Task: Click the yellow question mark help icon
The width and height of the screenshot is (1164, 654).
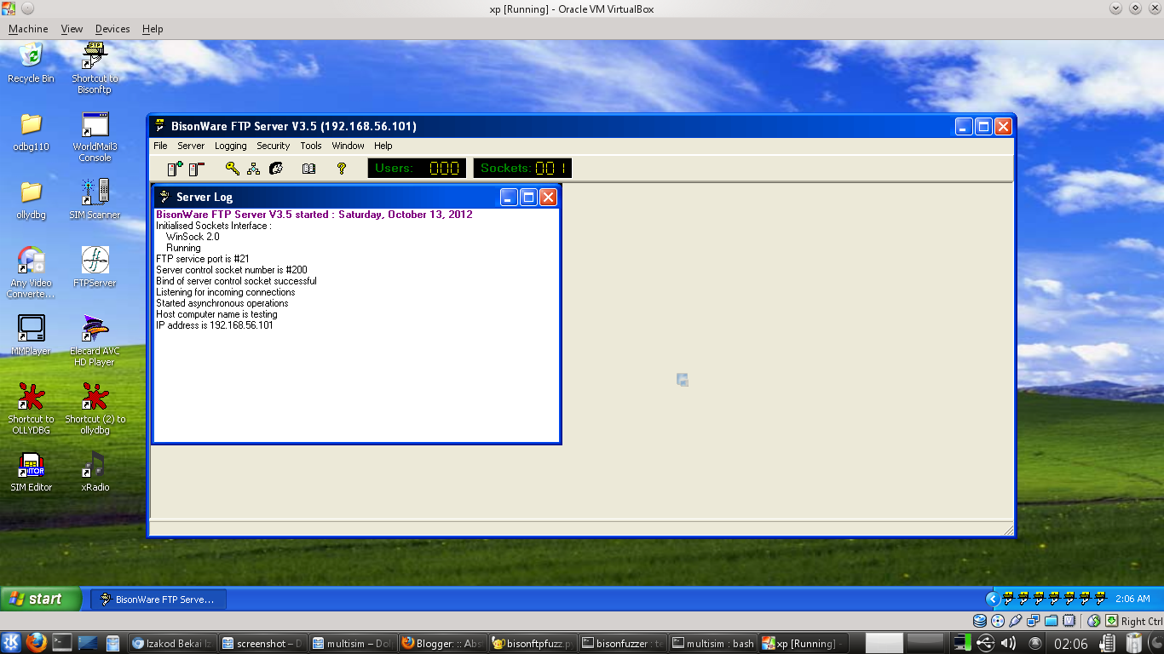Action: point(342,169)
